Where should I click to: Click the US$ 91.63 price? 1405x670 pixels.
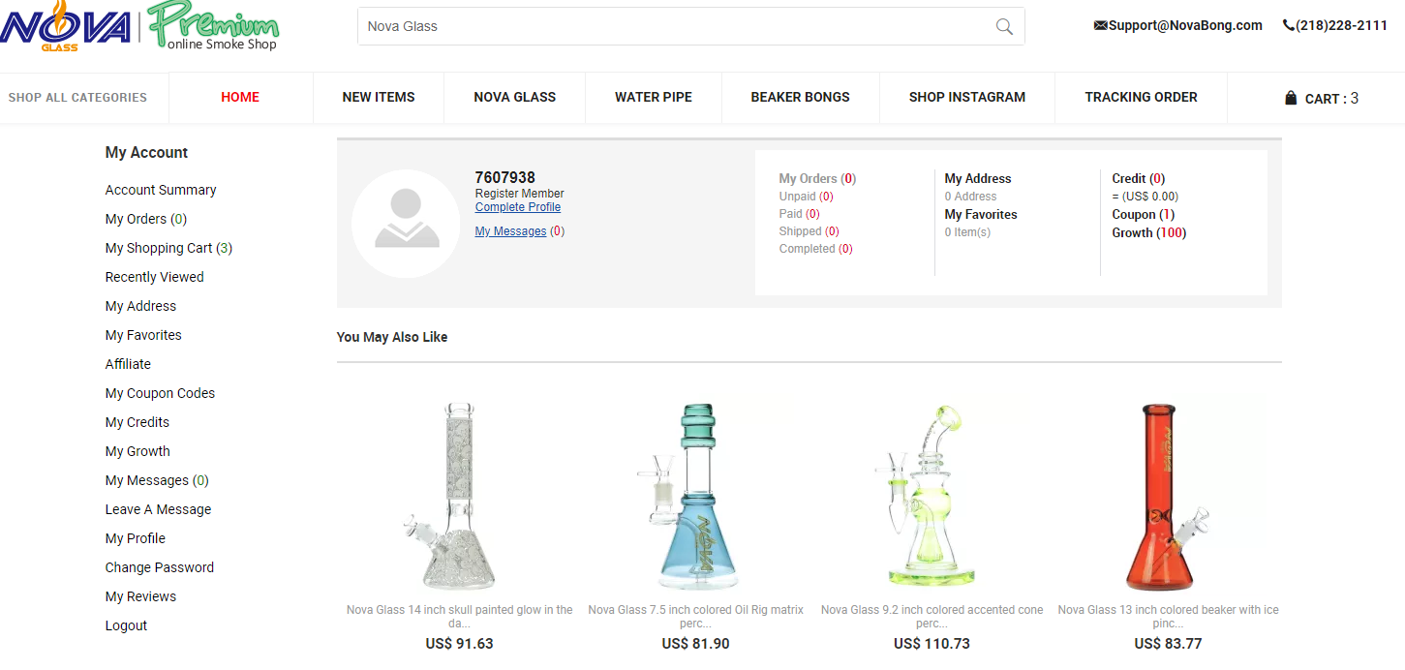(x=459, y=644)
